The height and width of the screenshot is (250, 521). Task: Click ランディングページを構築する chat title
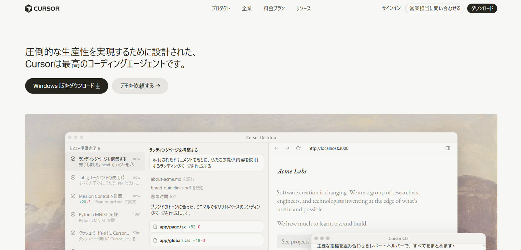[174, 150]
